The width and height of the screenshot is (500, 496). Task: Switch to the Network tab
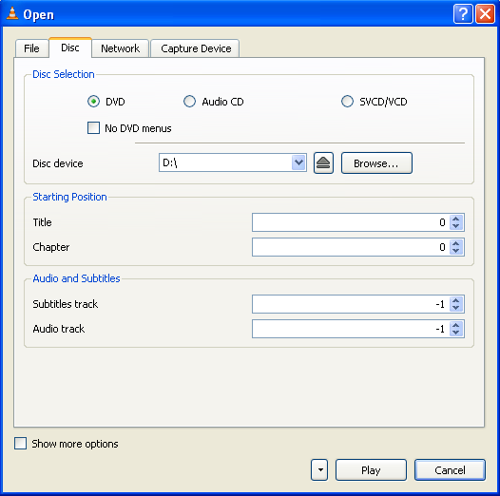coord(120,48)
